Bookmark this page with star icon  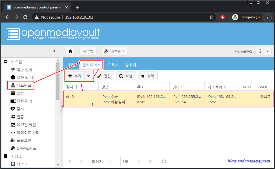tap(211, 17)
